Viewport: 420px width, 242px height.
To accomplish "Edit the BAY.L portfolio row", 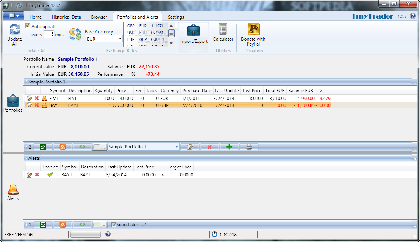I will pyautogui.click(x=29, y=105).
